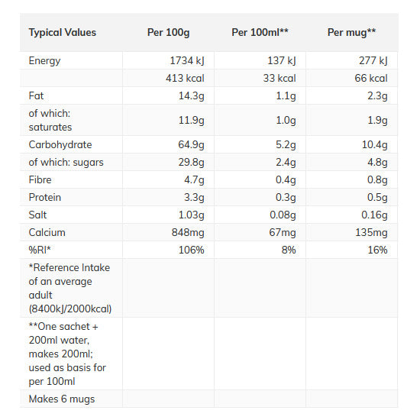Click the Typical Values column header
The width and height of the screenshot is (420, 420).
coord(63,33)
